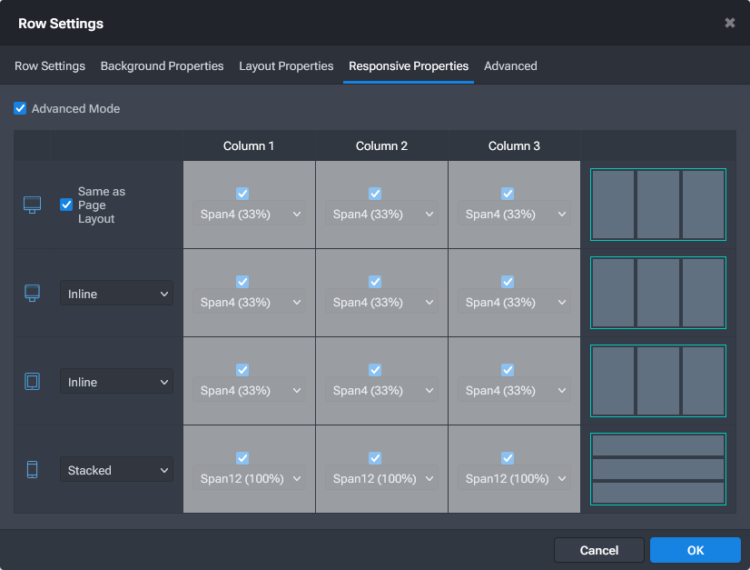Open Column 3 phone Span12 dropdown

514,478
